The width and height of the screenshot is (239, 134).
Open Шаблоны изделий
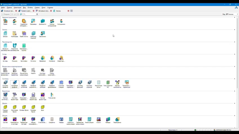[x=33, y=35]
